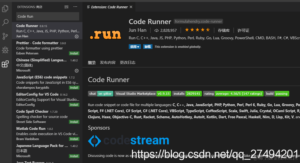This screenshot has height=163, width=300.
Task: Open the 禁用 disable dropdown button
Action: click(135, 47)
